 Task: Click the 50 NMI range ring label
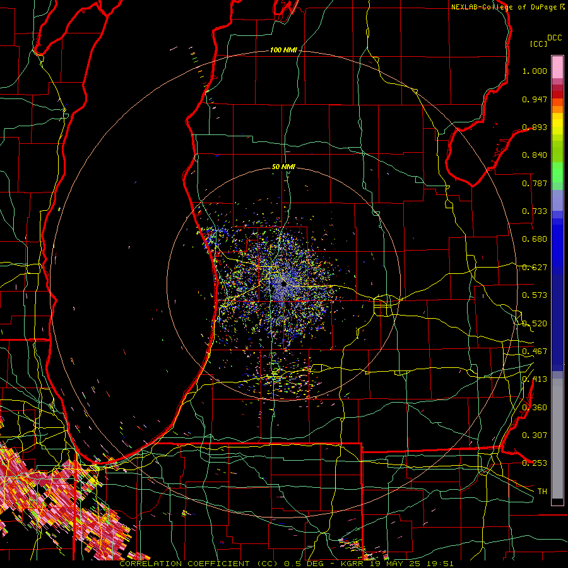click(283, 167)
